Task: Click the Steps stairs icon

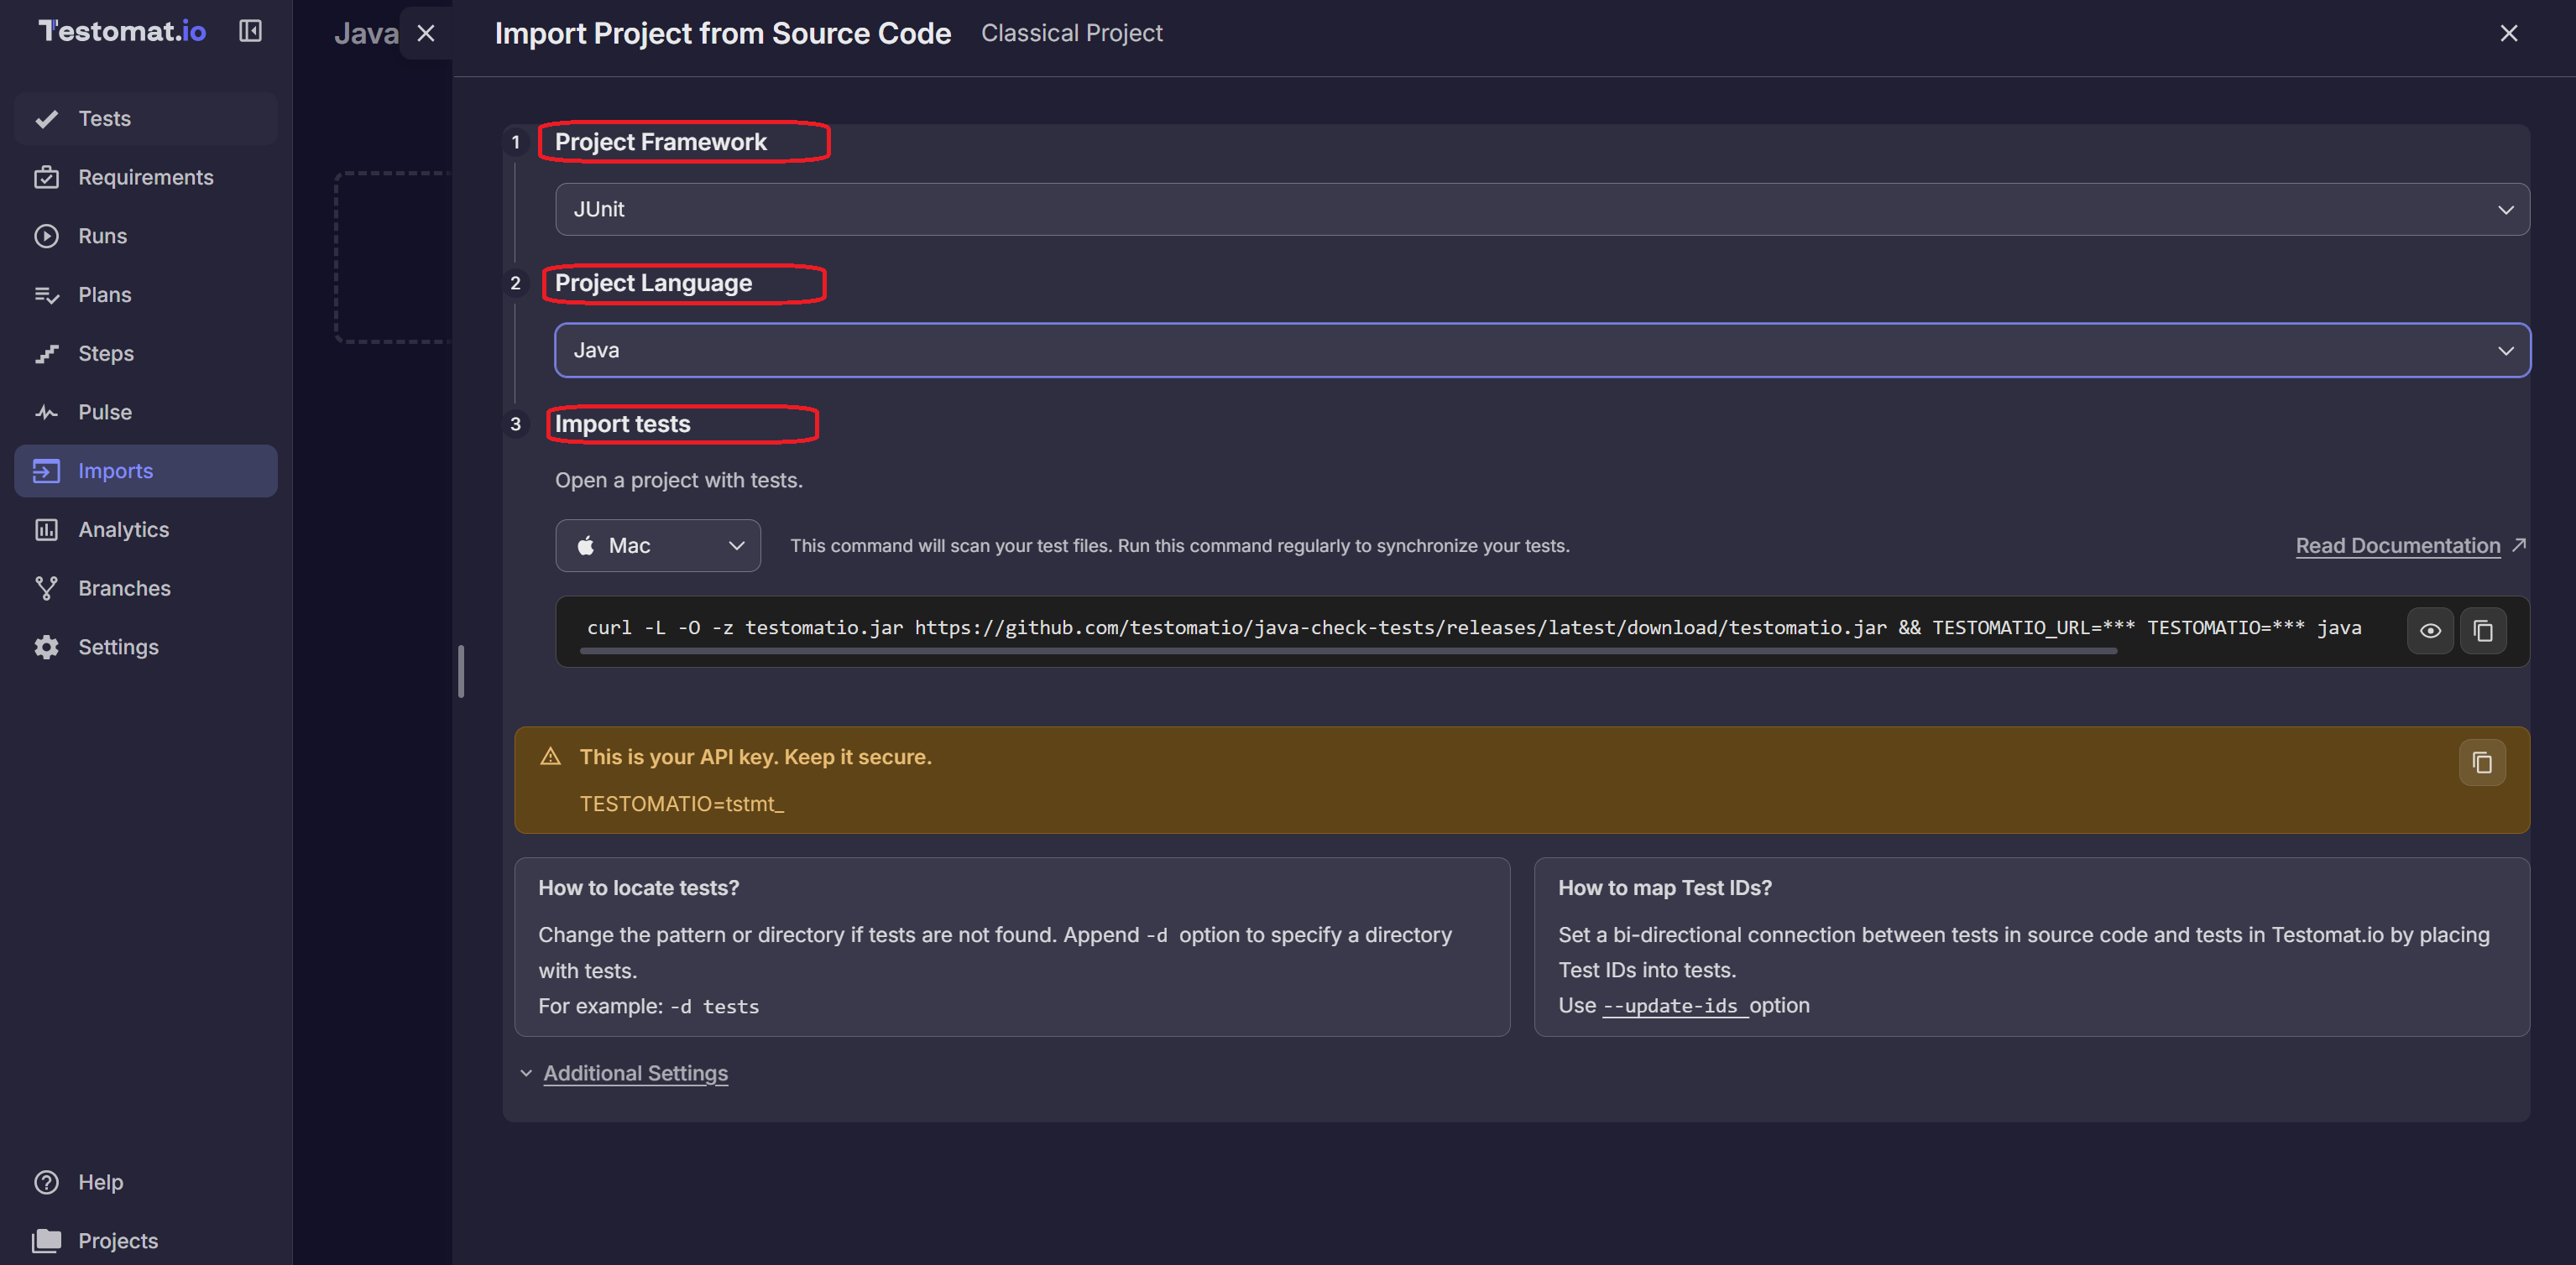Action: click(46, 354)
